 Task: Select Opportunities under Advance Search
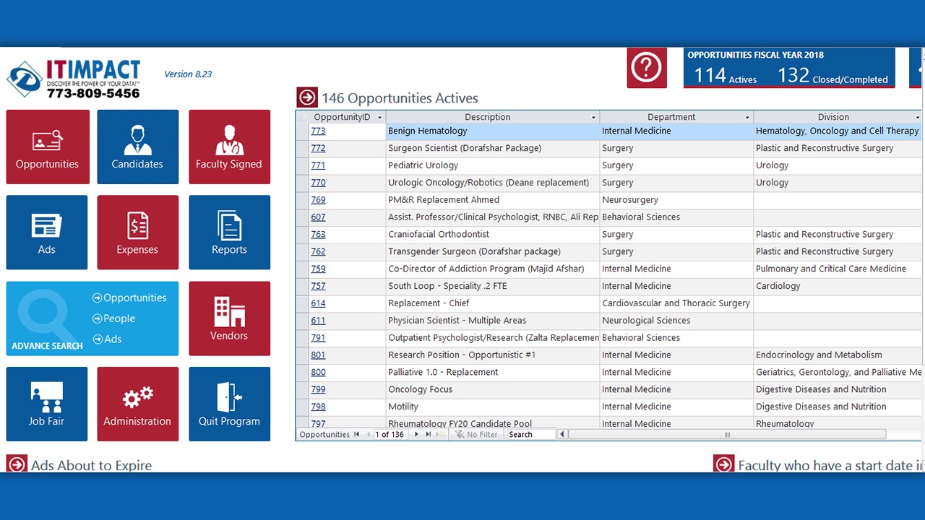[x=129, y=298]
